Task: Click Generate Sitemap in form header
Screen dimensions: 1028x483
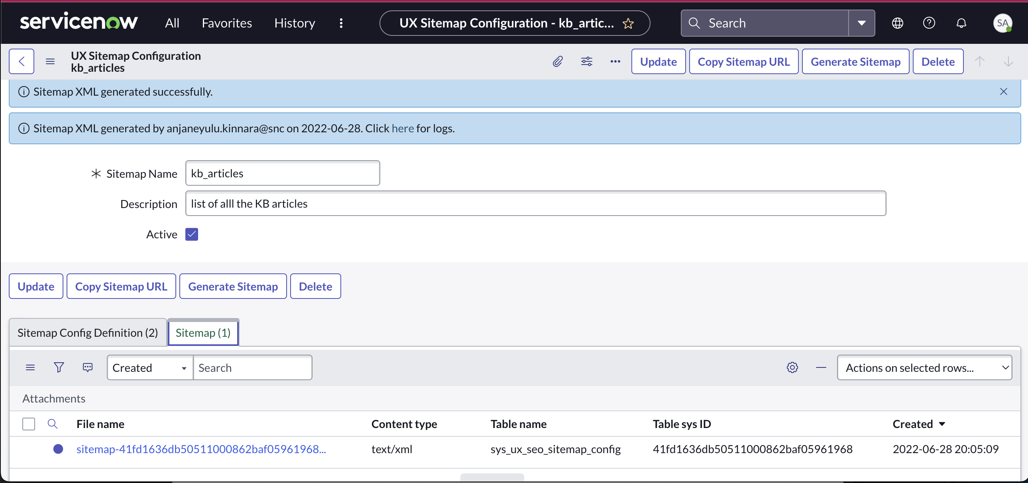Action: click(x=855, y=61)
